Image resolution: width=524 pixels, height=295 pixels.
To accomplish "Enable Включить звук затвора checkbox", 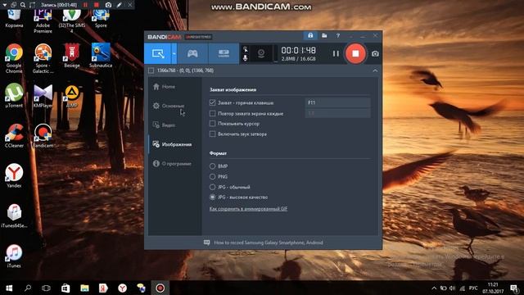I will click(213, 134).
